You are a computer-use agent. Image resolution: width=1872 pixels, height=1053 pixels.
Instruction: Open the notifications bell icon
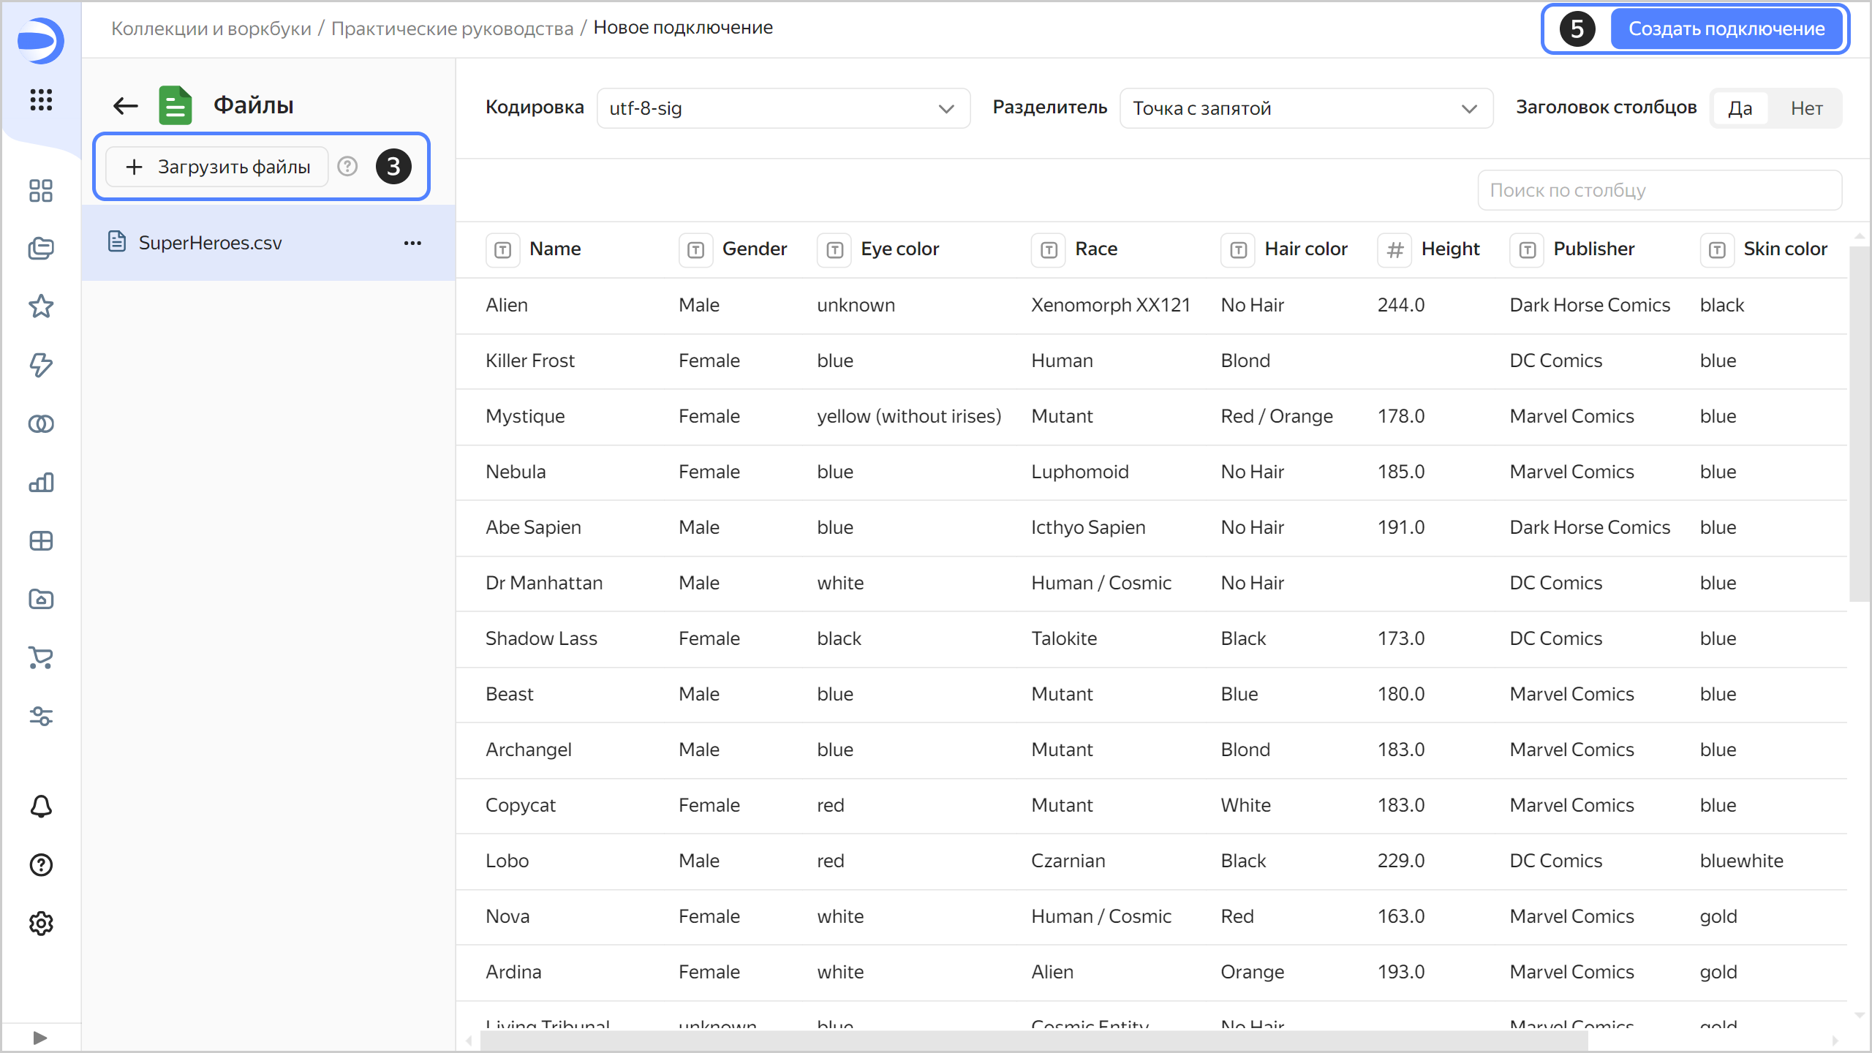(x=41, y=807)
